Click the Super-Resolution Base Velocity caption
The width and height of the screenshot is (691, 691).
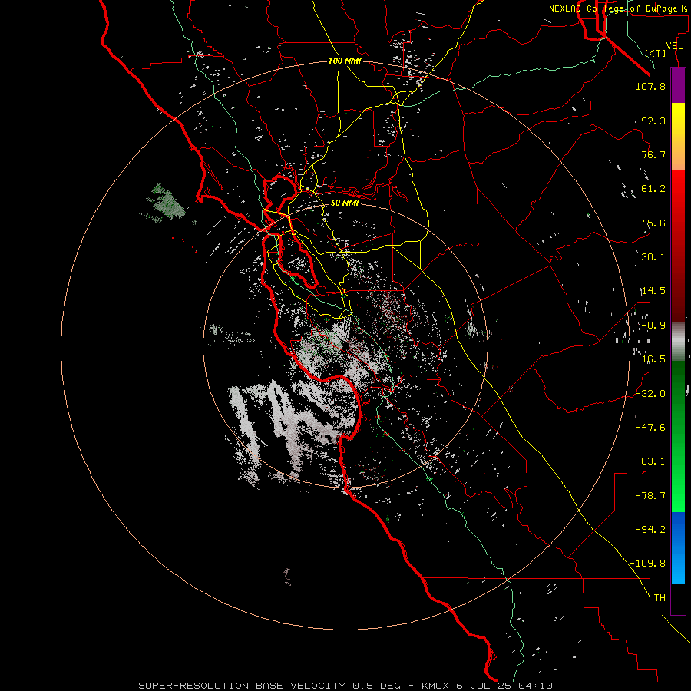click(345, 686)
